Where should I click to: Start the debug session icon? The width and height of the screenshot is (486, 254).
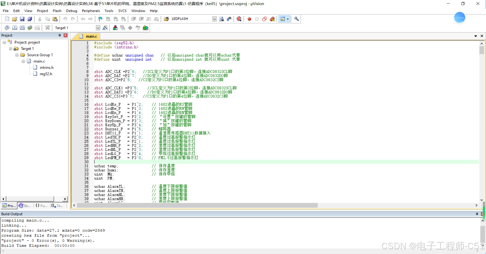[x=239, y=19]
